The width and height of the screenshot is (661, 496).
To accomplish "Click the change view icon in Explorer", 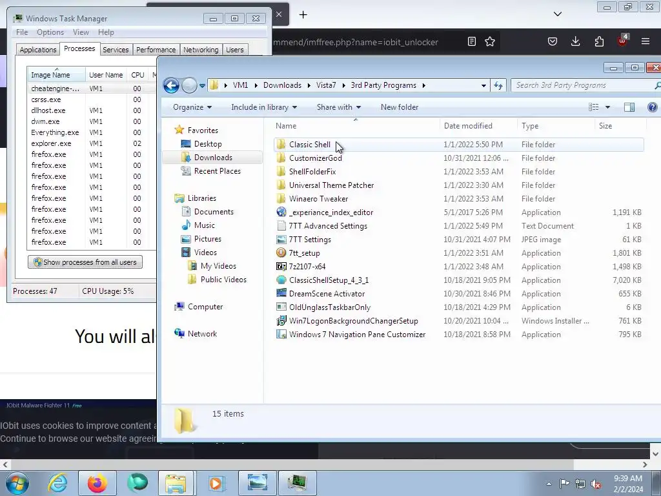I will pos(594,107).
